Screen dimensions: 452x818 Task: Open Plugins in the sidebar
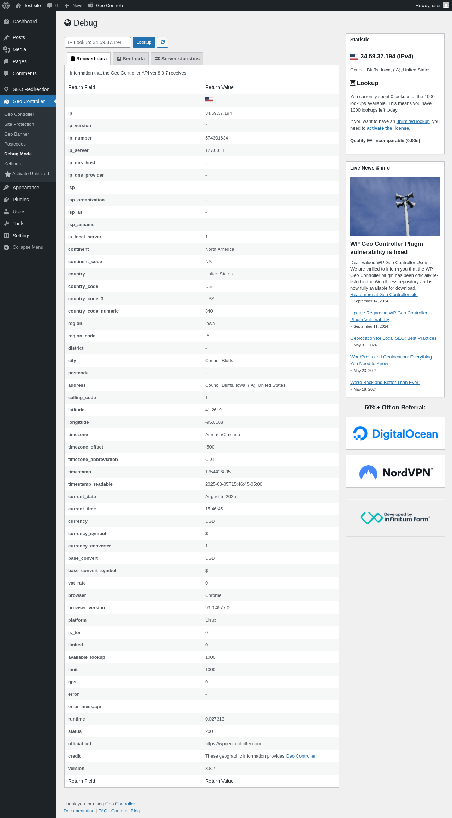(x=28, y=200)
